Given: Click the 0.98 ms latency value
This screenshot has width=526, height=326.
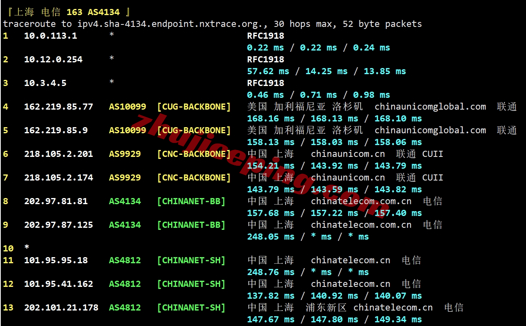Looking at the screenshot, I should tap(372, 95).
